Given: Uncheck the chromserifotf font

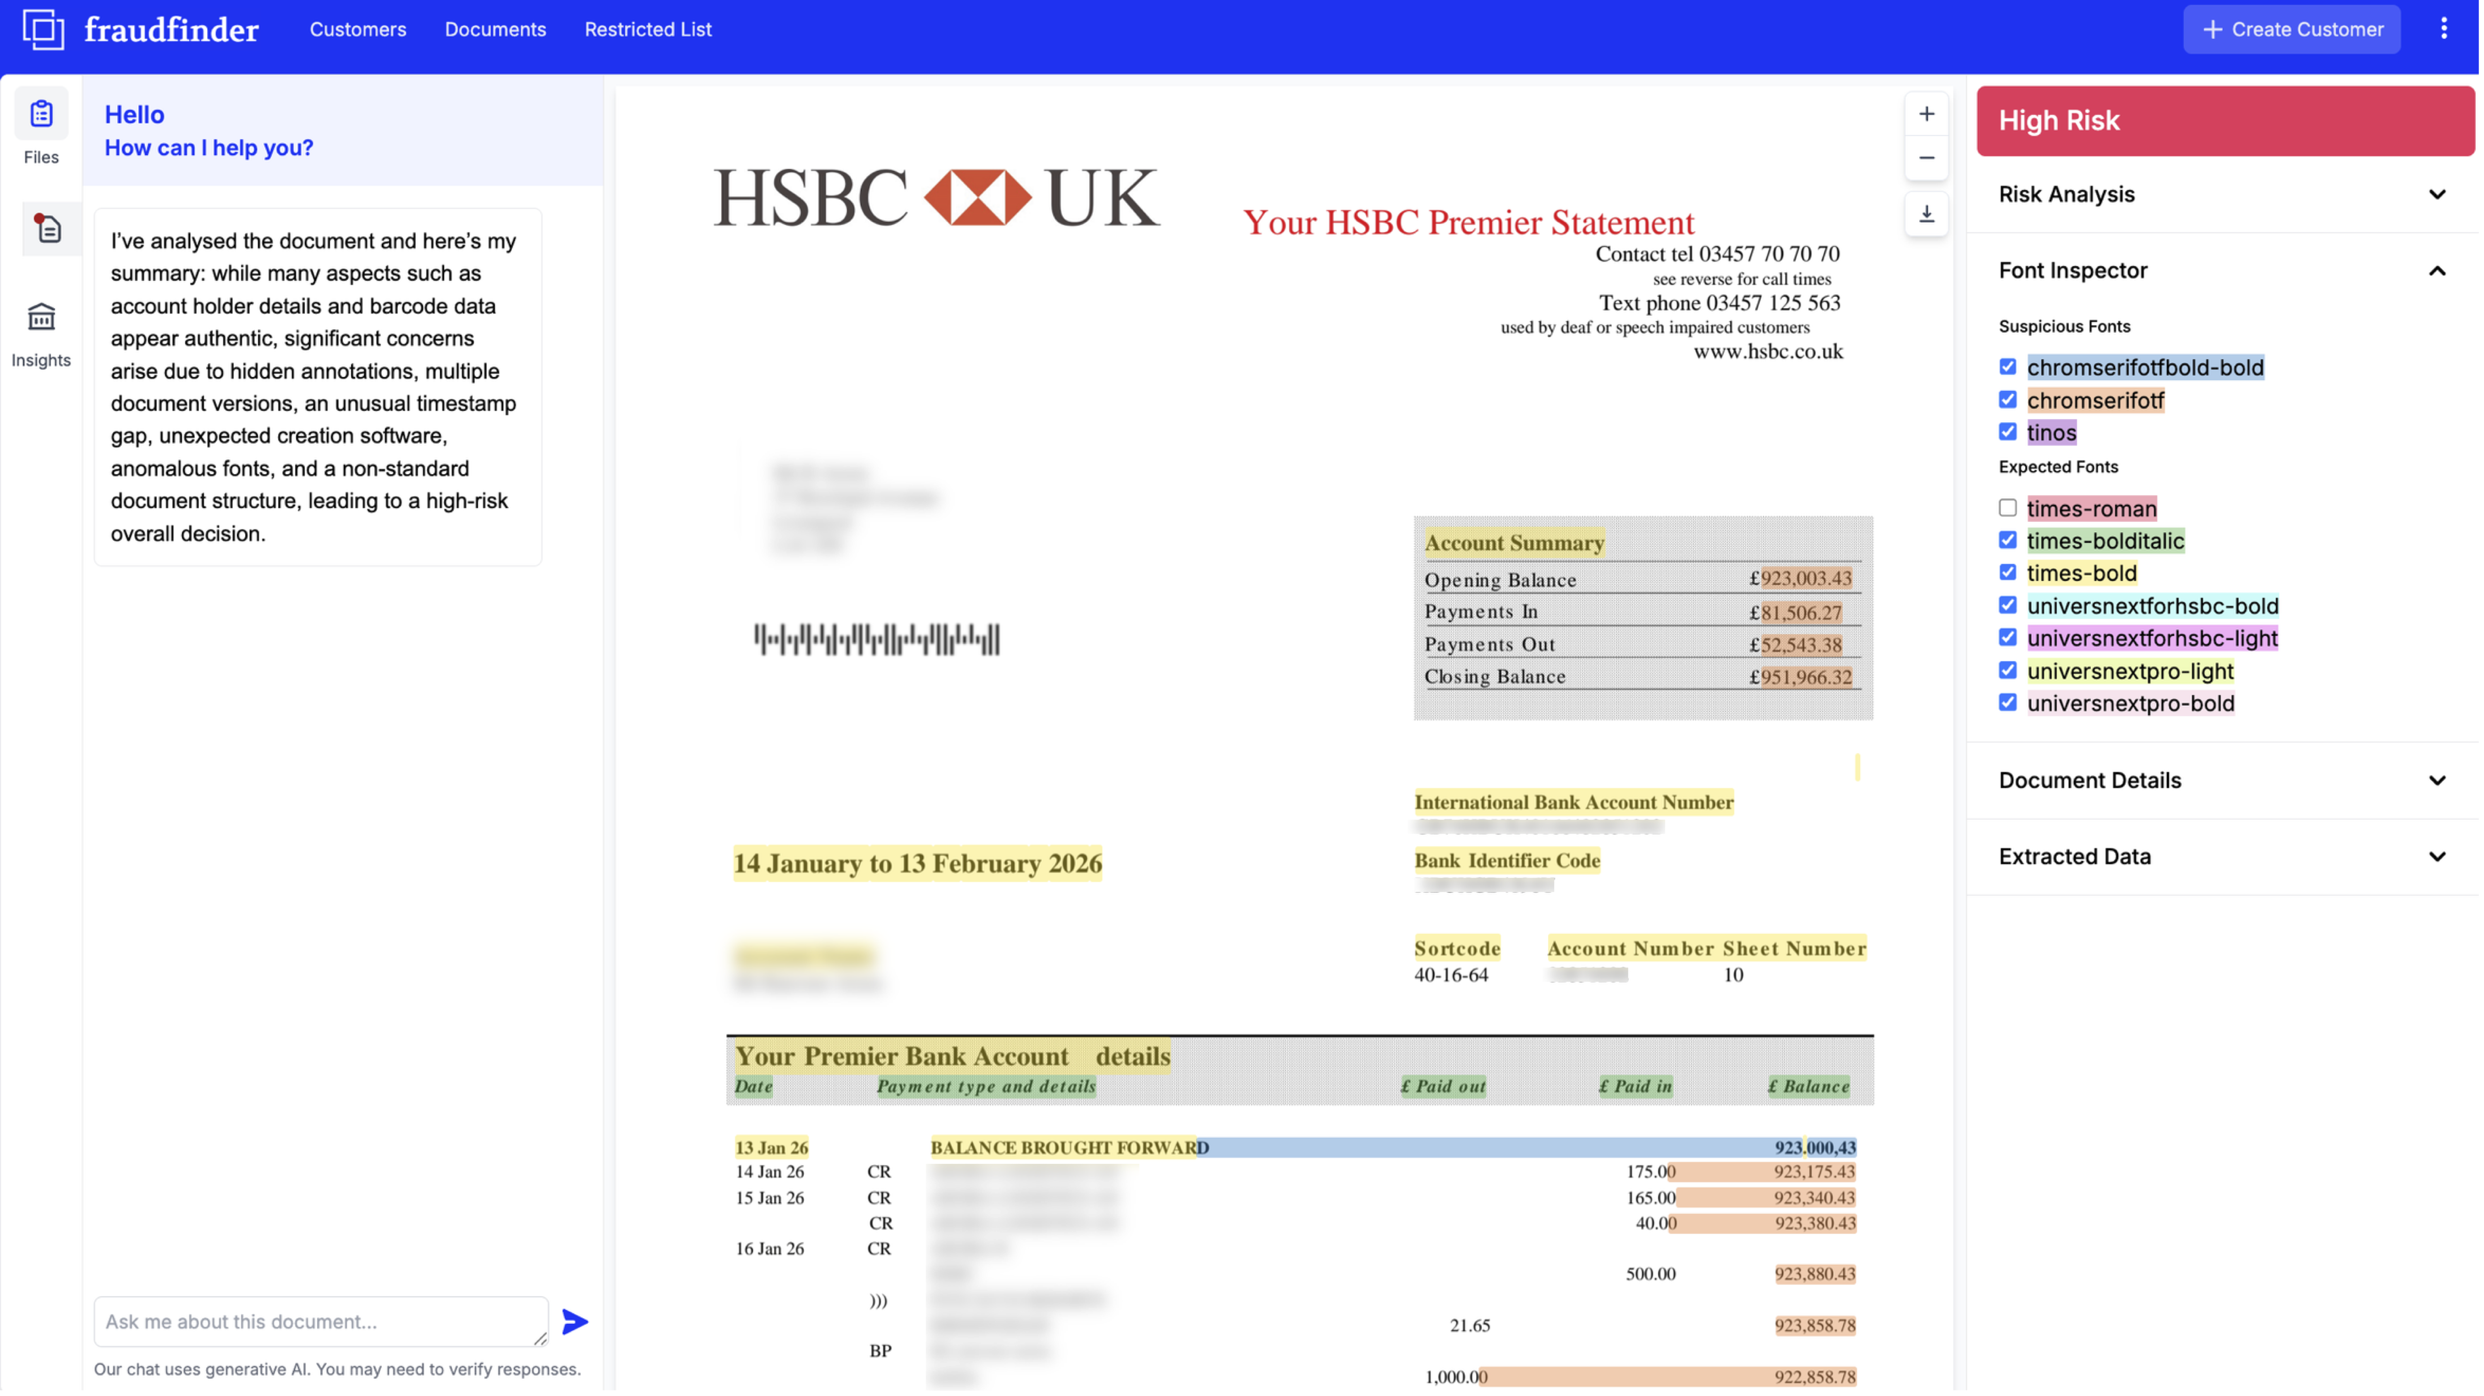Looking at the screenshot, I should [x=2007, y=399].
